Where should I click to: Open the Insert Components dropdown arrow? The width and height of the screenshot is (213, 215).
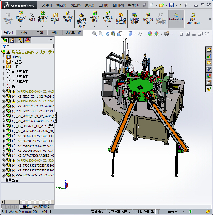21,26
